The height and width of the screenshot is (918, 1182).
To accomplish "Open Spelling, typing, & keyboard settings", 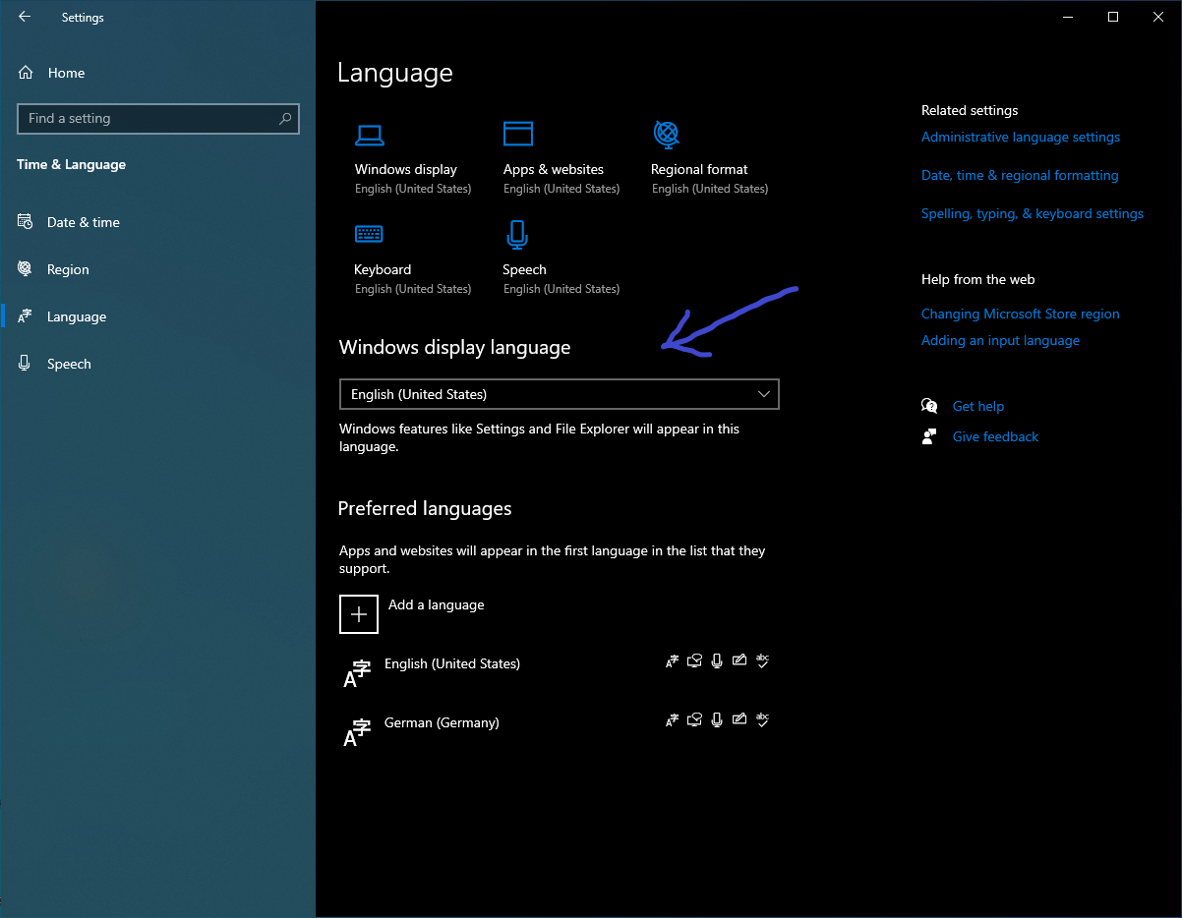I will pyautogui.click(x=1033, y=213).
